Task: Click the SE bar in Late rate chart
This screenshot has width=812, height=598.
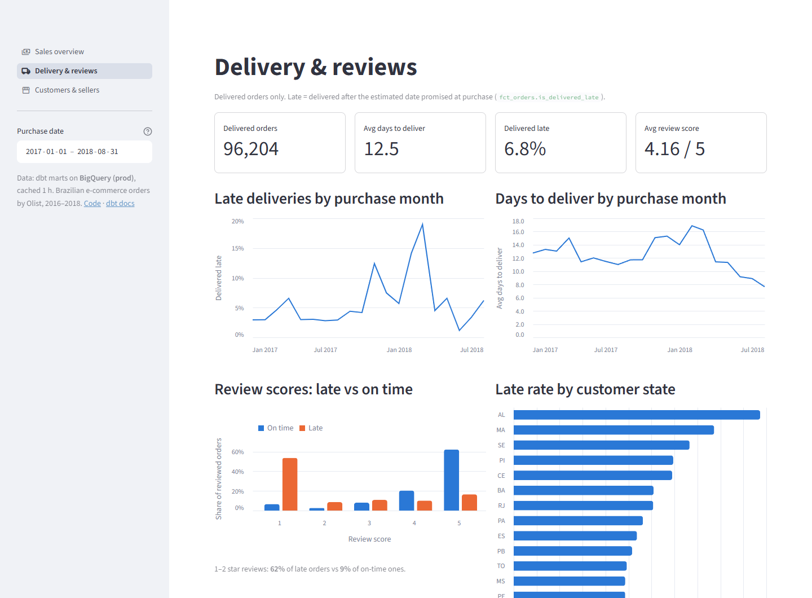Action: pos(602,445)
